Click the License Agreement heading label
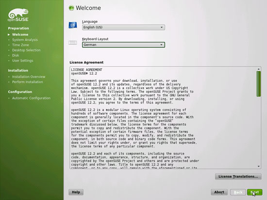 (x=86, y=62)
